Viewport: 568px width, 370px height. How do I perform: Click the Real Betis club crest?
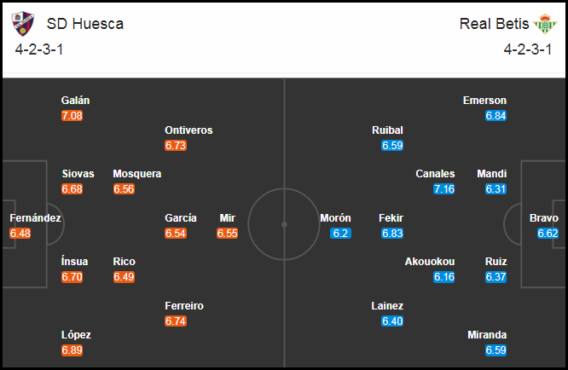[545, 24]
